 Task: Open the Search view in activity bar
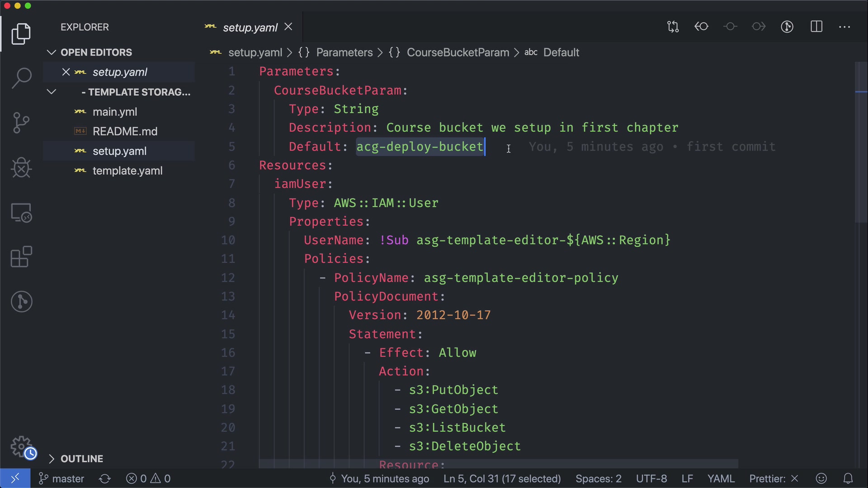pyautogui.click(x=21, y=78)
